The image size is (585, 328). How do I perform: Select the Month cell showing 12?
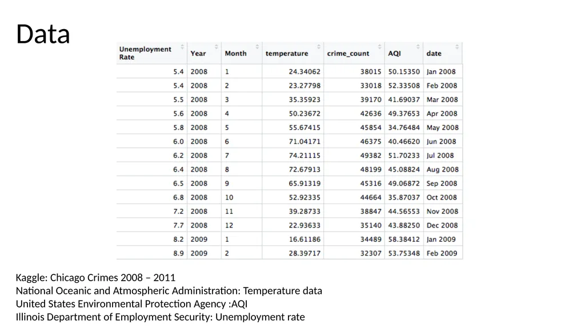pyautogui.click(x=229, y=225)
